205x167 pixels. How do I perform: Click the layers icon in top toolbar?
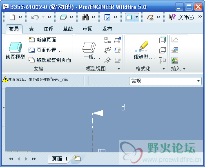pyautogui.click(x=63, y=17)
